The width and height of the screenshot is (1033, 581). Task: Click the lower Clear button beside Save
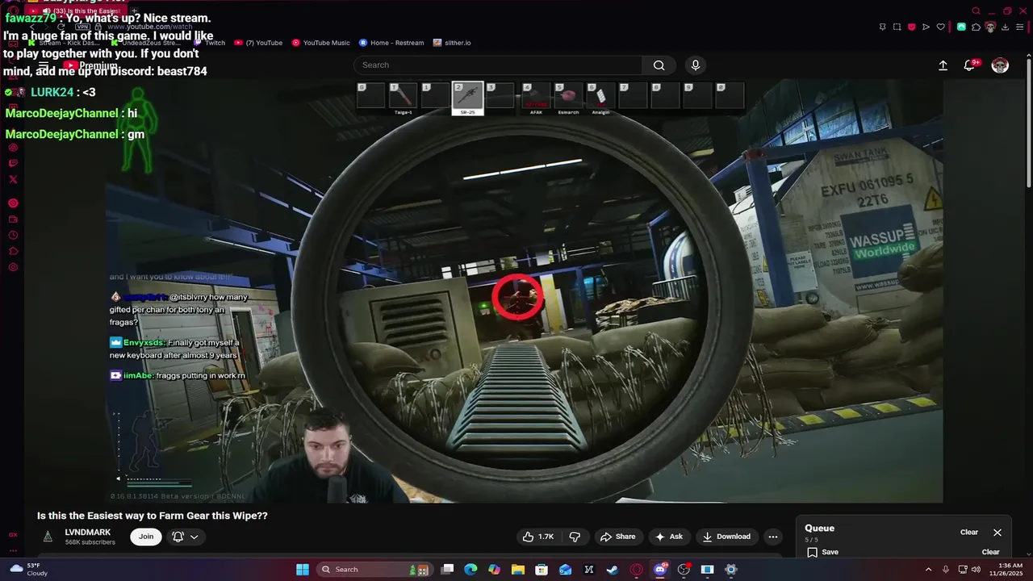tap(990, 552)
